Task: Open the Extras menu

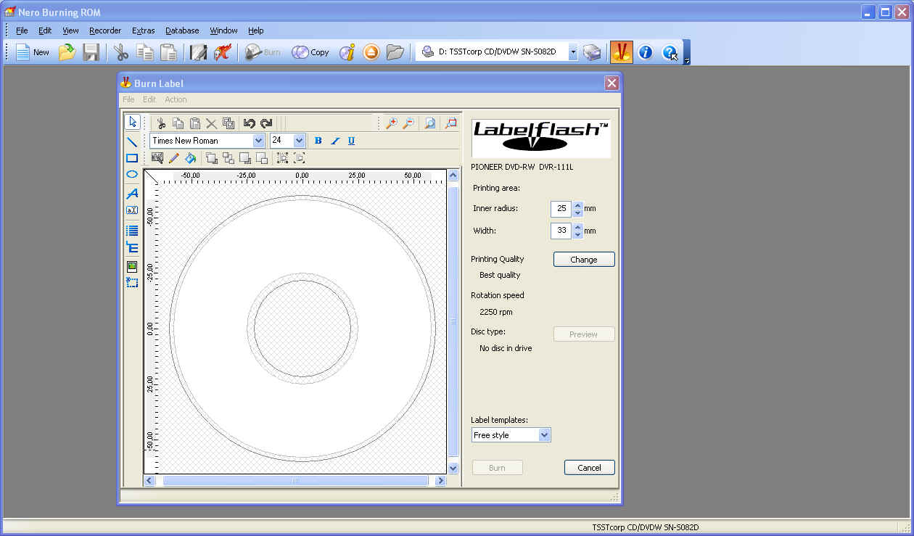Action: coord(143,30)
